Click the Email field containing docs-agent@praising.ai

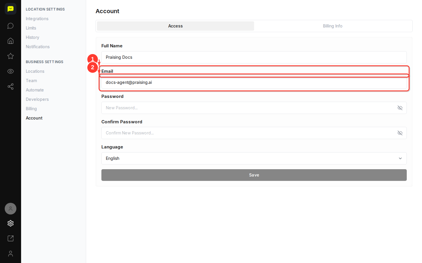[254, 82]
